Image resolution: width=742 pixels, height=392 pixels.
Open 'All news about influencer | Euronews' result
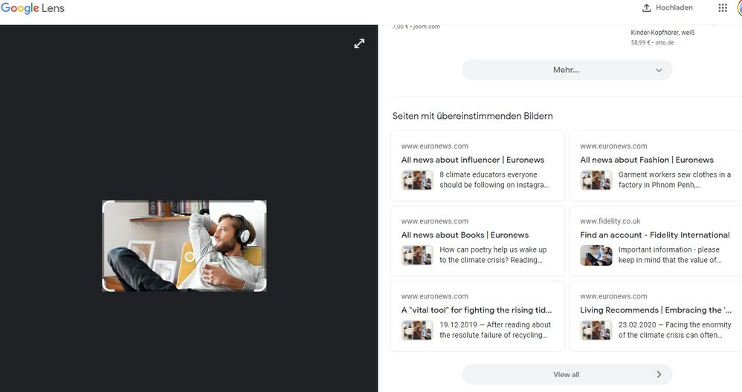pyautogui.click(x=473, y=160)
